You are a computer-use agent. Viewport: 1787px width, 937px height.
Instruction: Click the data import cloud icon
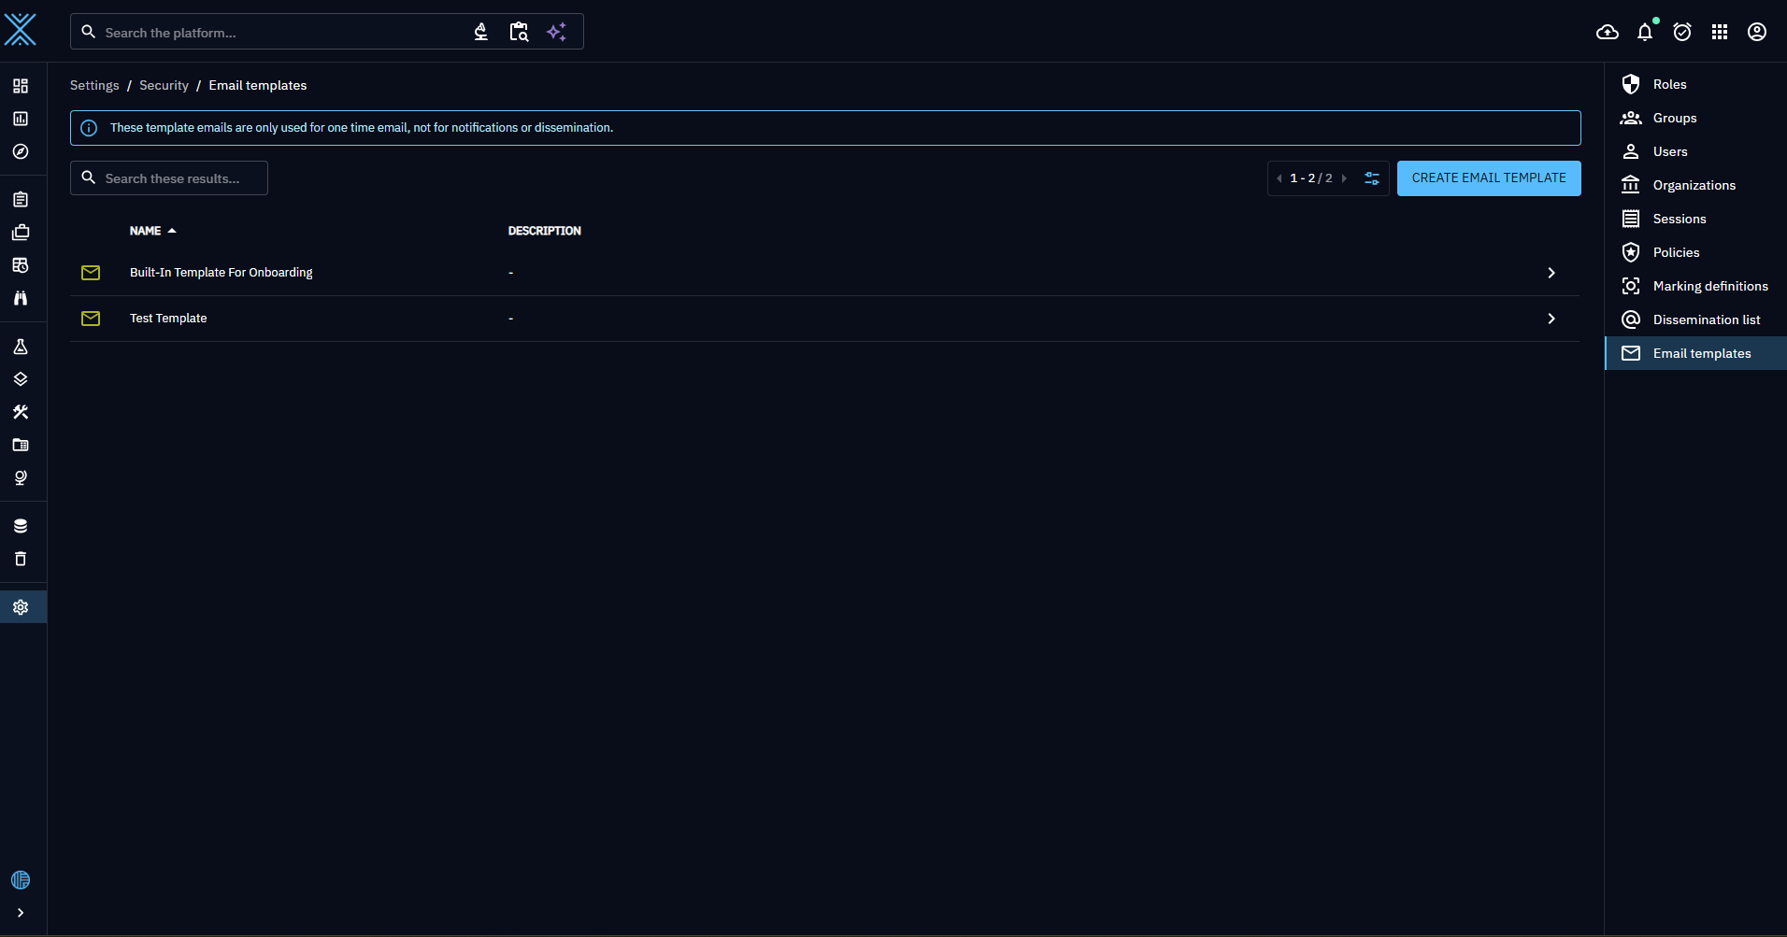click(1607, 33)
